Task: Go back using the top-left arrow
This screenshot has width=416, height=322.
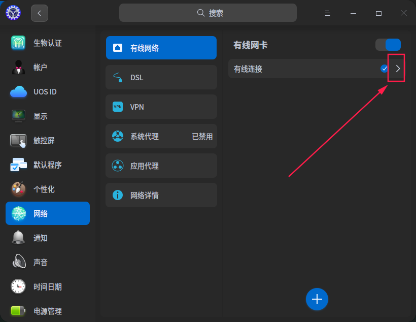Action: tap(39, 13)
